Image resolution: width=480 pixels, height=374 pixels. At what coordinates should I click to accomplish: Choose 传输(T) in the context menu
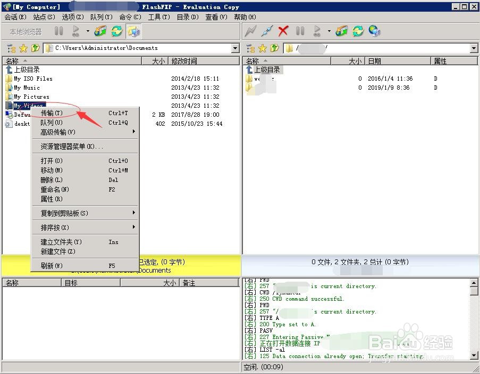(x=85, y=113)
